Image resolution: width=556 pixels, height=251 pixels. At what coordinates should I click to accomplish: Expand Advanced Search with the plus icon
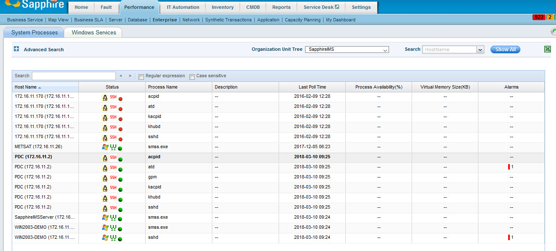(x=16, y=49)
